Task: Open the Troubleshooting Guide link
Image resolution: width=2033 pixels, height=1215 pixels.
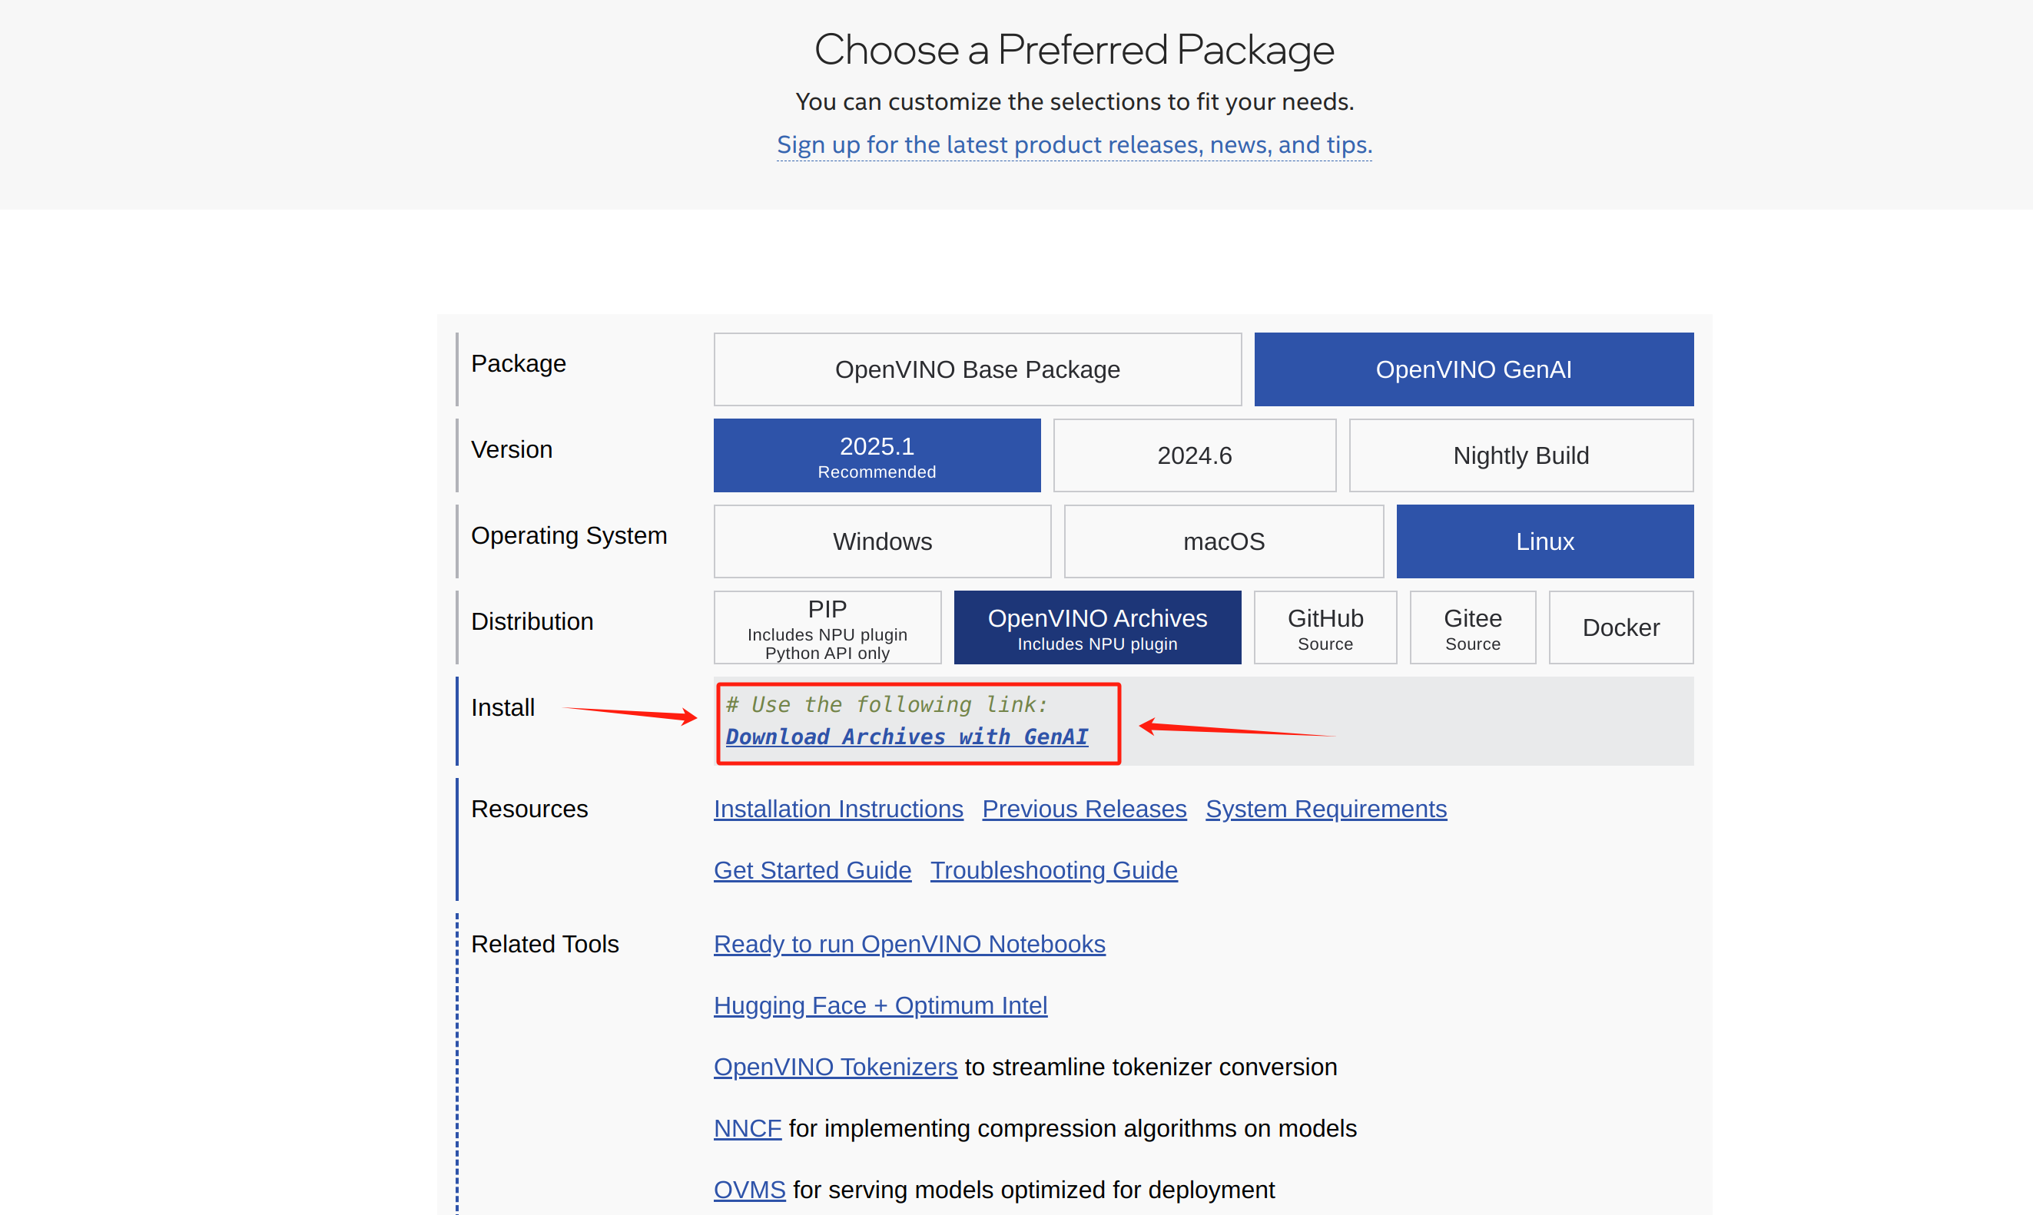Action: coord(1053,870)
